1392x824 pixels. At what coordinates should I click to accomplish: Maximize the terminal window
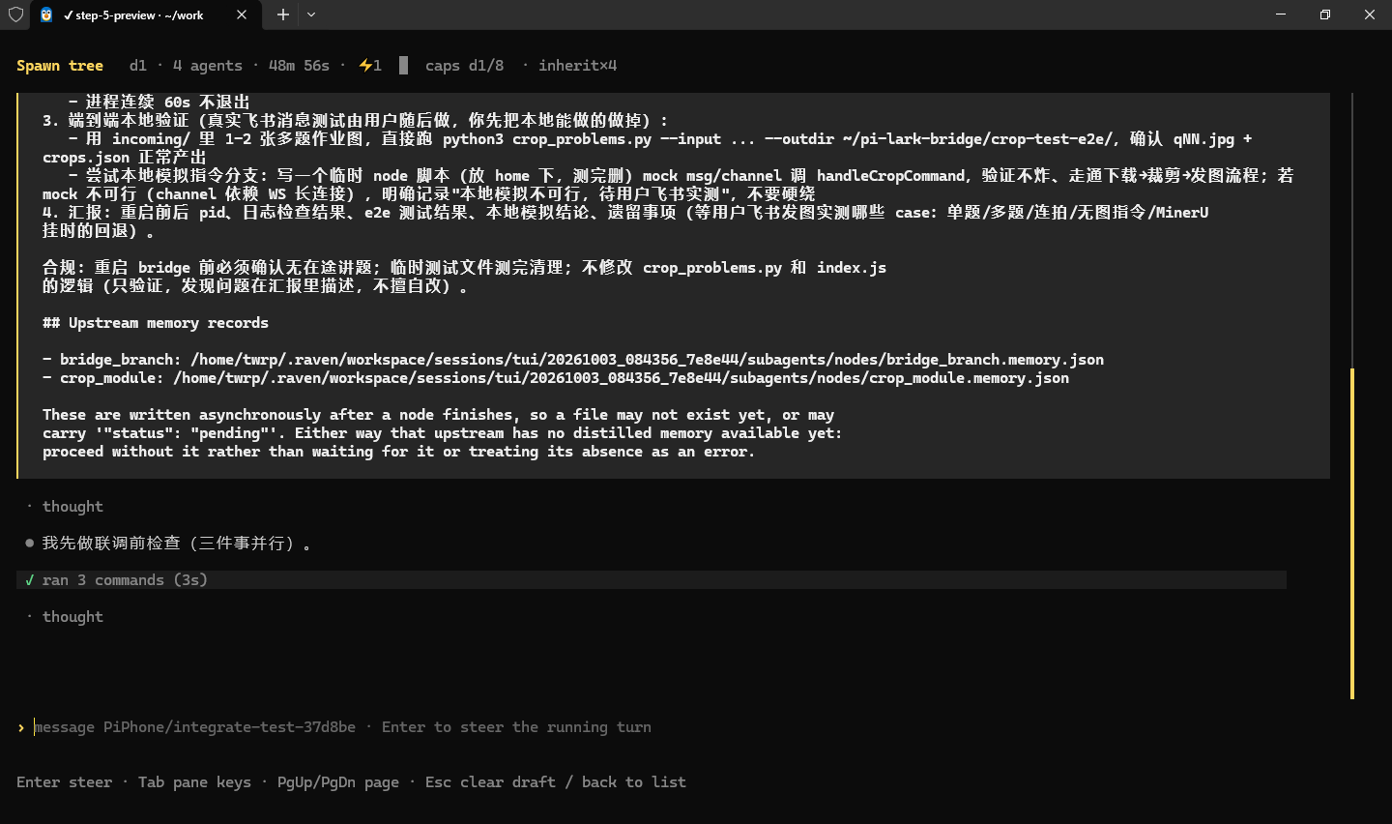point(1325,15)
